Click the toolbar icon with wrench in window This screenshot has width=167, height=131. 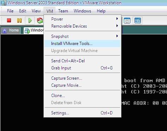127,21
